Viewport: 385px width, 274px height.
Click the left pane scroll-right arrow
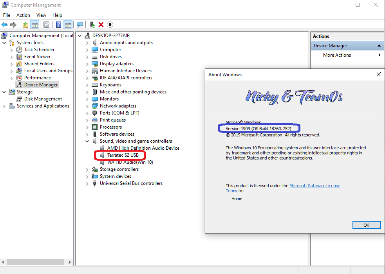[x=70, y=262]
